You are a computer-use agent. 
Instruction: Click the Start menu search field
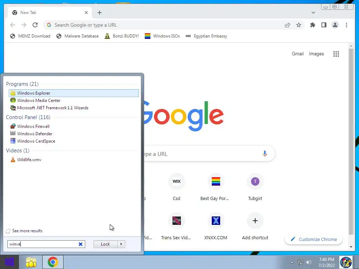(x=46, y=244)
